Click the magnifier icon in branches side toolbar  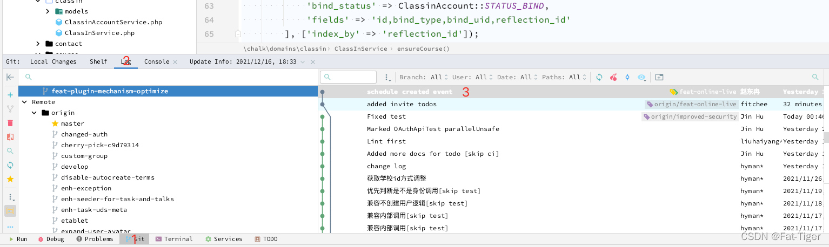point(10,151)
